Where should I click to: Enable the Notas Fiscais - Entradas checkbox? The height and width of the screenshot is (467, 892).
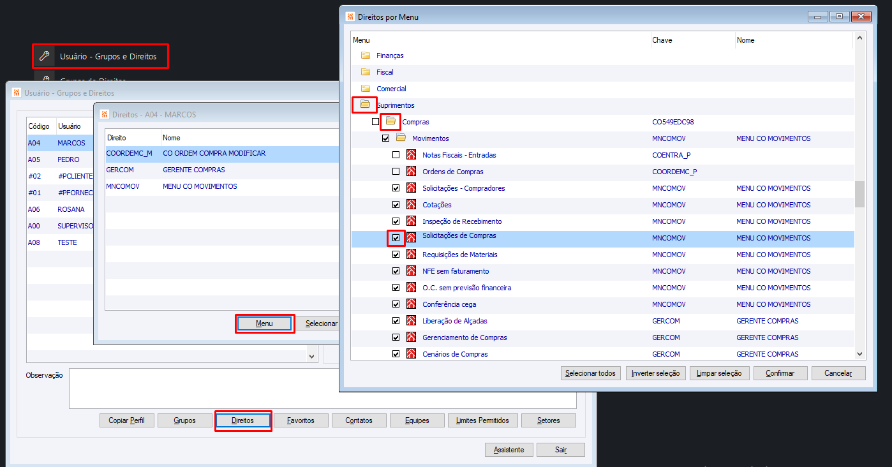pos(396,155)
